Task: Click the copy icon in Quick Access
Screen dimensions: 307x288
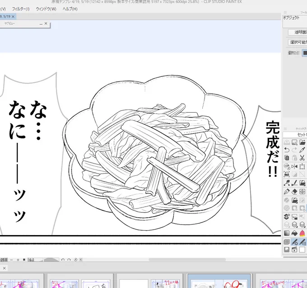Action: click(x=287, y=158)
